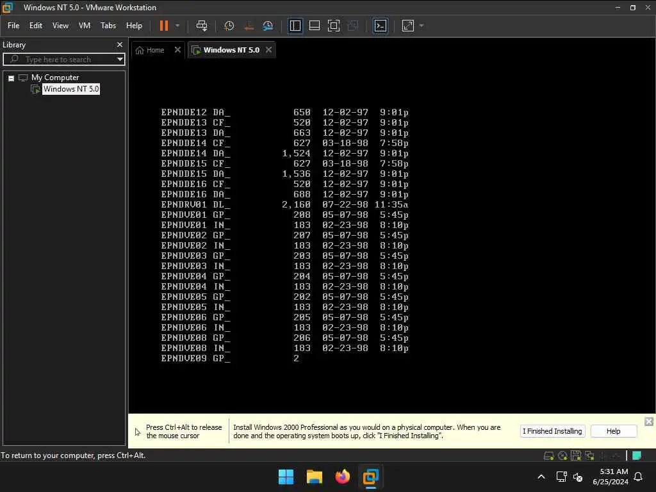Click the VMware Workstation taskbar icon

coord(371,477)
